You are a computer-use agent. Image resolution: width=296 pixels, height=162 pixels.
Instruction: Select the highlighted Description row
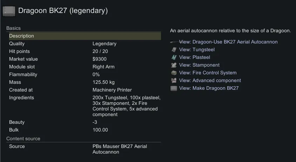click(85, 36)
